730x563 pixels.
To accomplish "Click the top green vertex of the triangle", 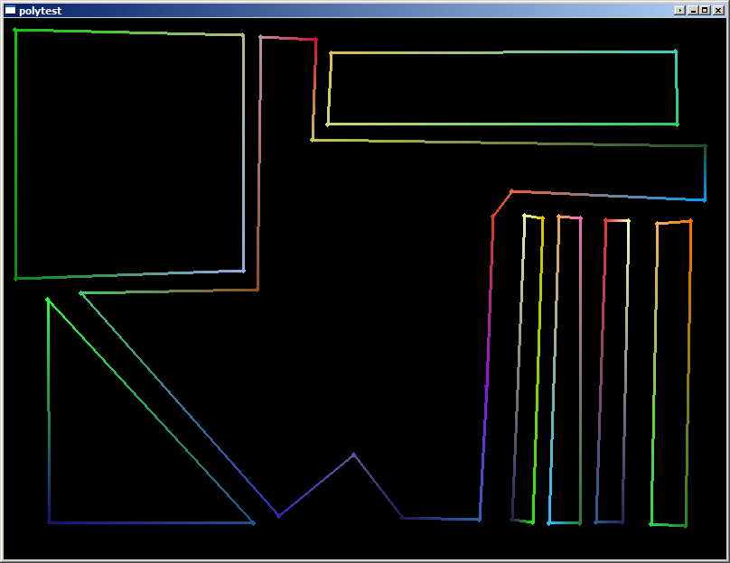I will pyautogui.click(x=47, y=300).
